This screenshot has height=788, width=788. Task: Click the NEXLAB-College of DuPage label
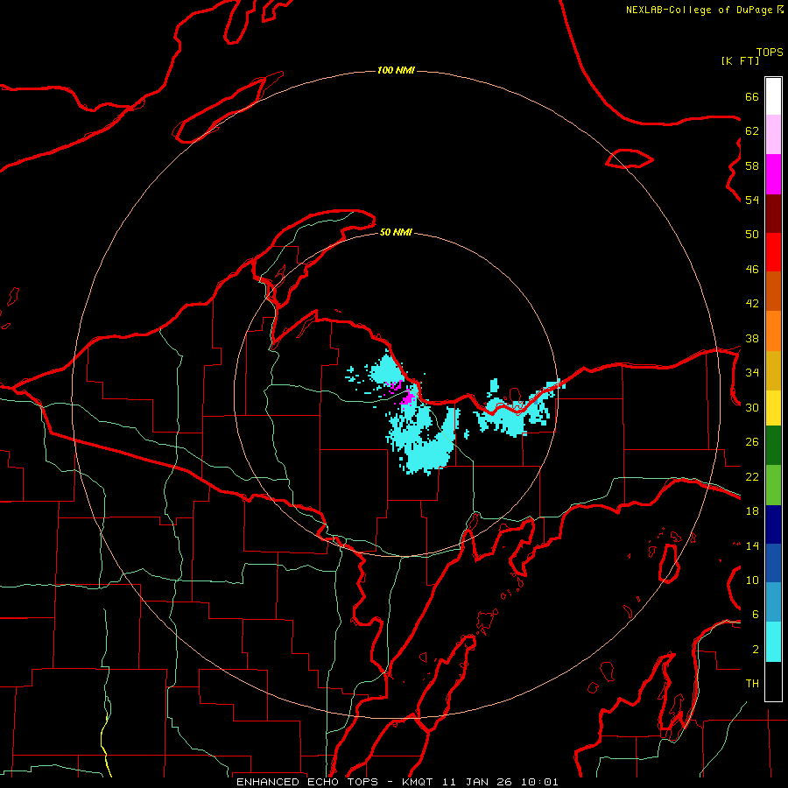[700, 10]
